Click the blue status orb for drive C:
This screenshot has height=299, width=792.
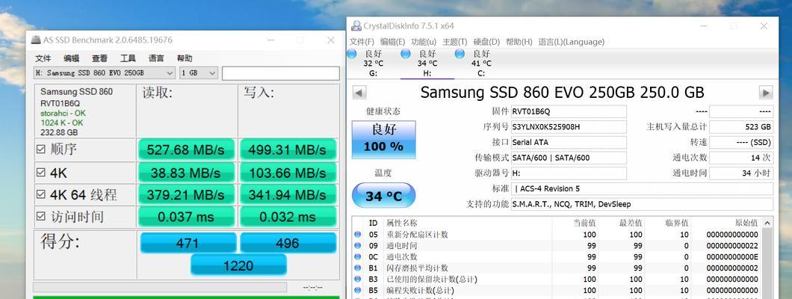(460, 54)
